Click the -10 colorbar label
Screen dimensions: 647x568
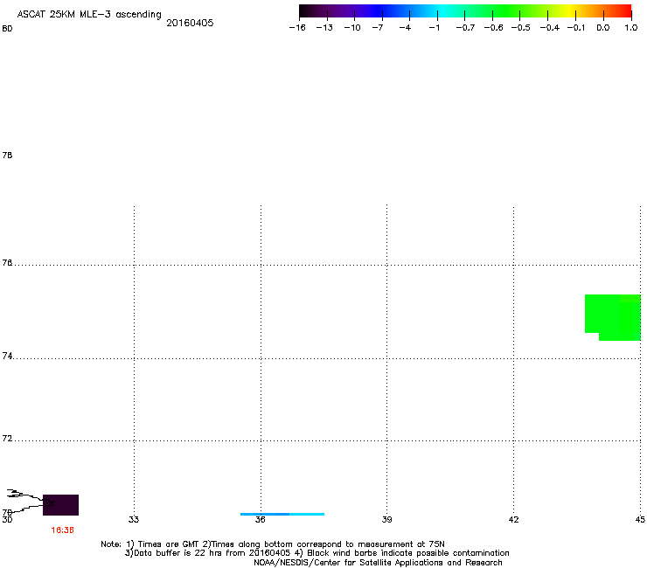pyautogui.click(x=352, y=28)
